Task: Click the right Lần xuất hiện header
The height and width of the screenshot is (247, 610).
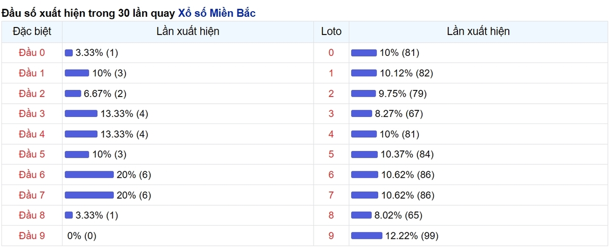Action: pos(478,32)
